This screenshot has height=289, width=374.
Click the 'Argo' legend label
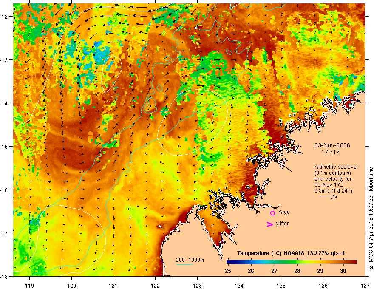pos(284,212)
